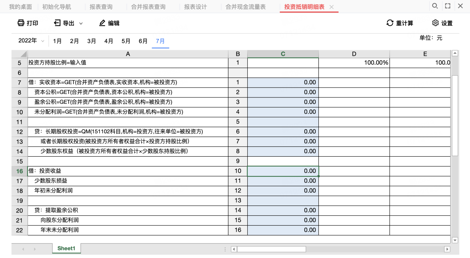The width and height of the screenshot is (470, 258).
Task: Click the 设置 button label
Action: (x=447, y=23)
